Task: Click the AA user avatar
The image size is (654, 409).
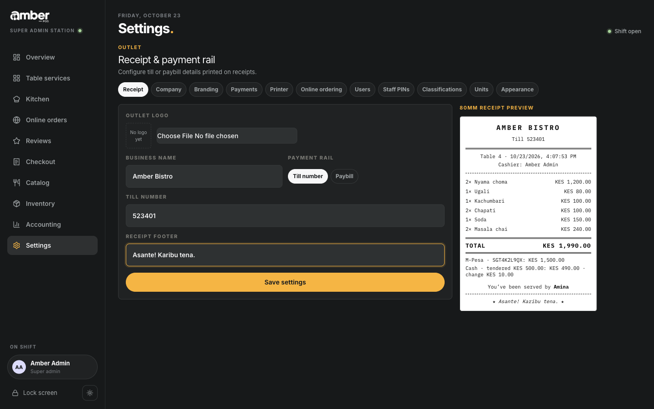Action: (x=19, y=367)
